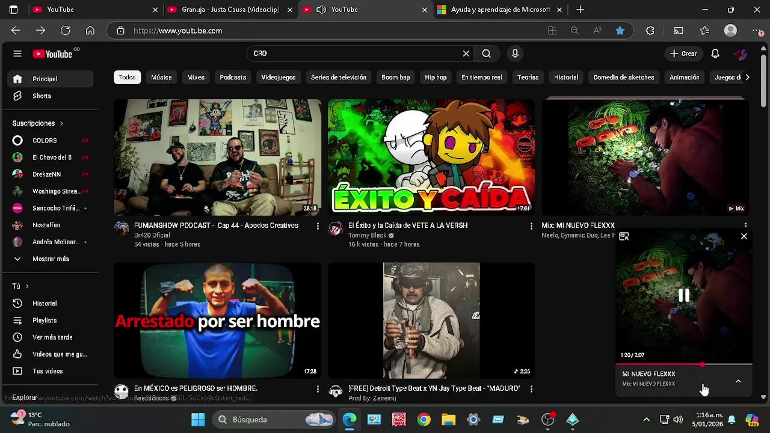Open the Windows Start menu

198,419
